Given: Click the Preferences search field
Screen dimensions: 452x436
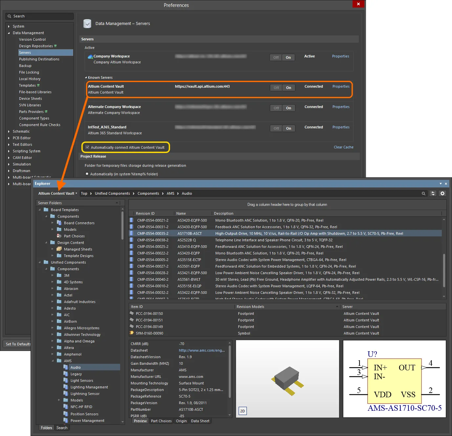Looking at the screenshot, I should (39, 16).
